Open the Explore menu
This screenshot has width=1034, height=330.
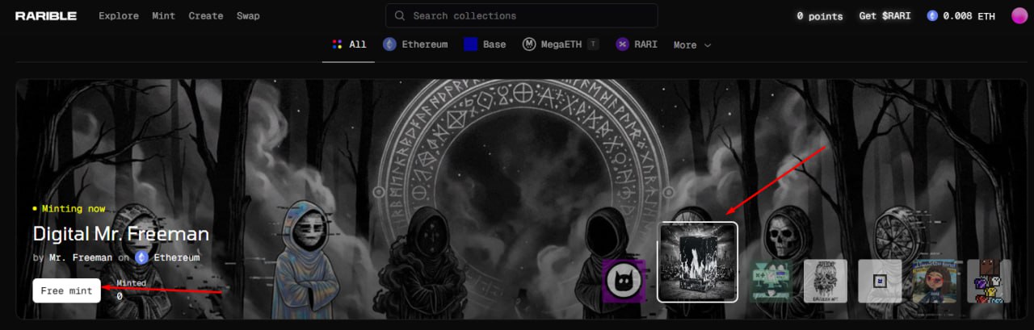coord(119,16)
